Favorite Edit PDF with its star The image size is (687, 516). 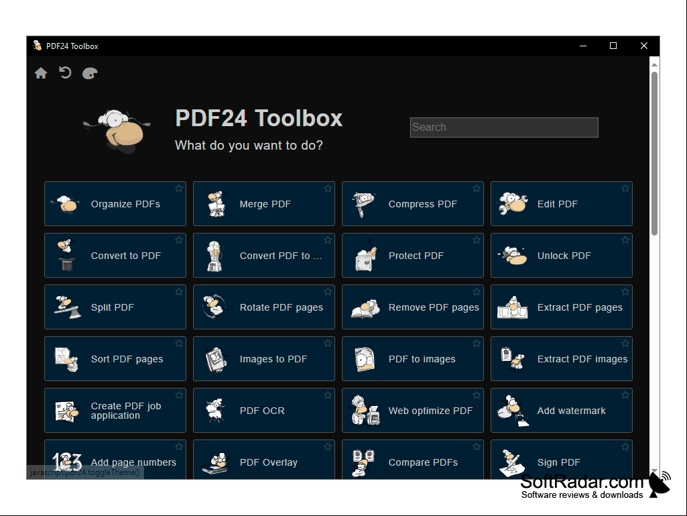click(625, 189)
